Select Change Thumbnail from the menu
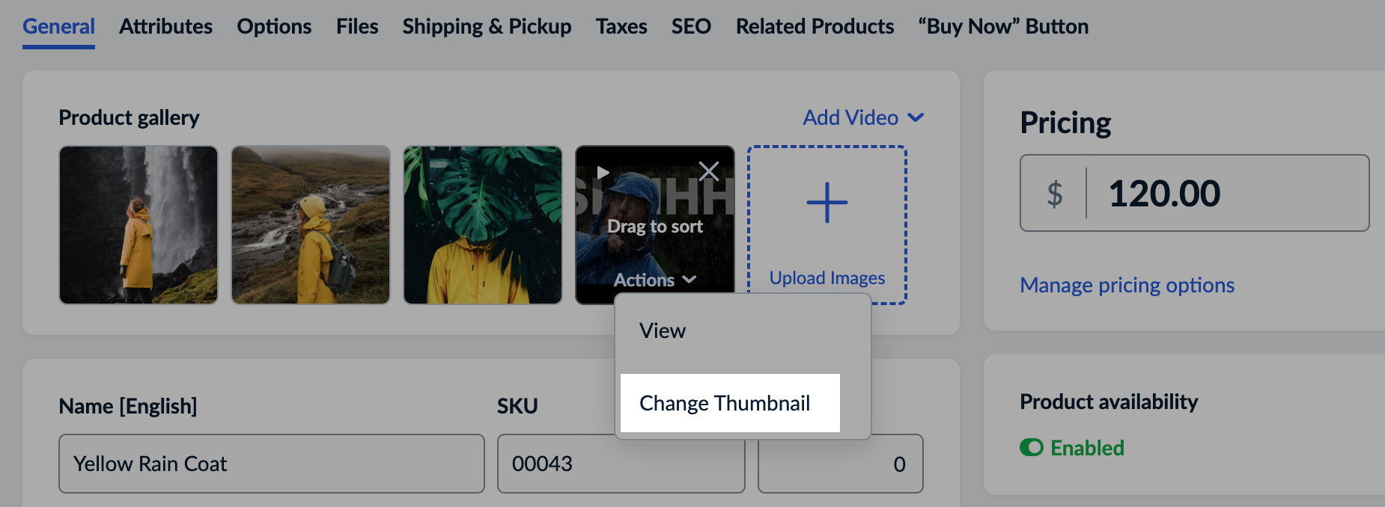 [x=725, y=403]
